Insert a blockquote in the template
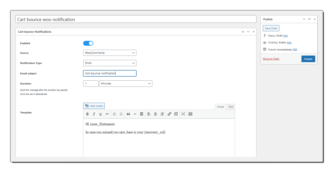 128,114
